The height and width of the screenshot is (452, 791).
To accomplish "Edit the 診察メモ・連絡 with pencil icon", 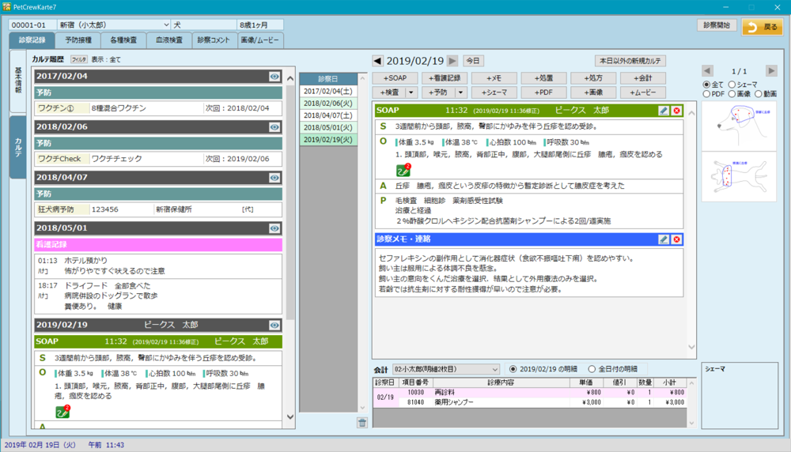I will pyautogui.click(x=664, y=239).
